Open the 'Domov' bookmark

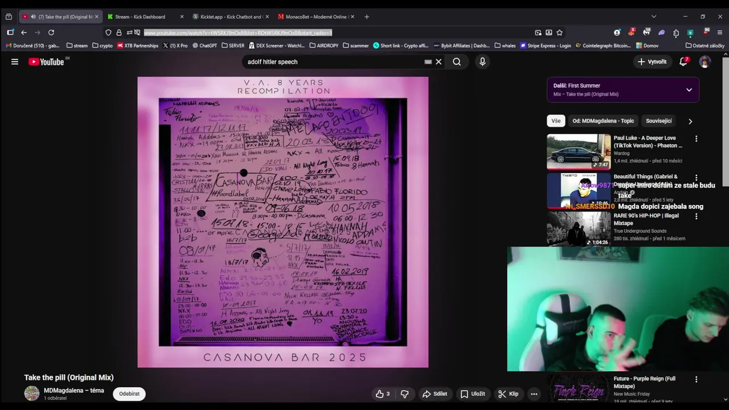[x=647, y=46]
